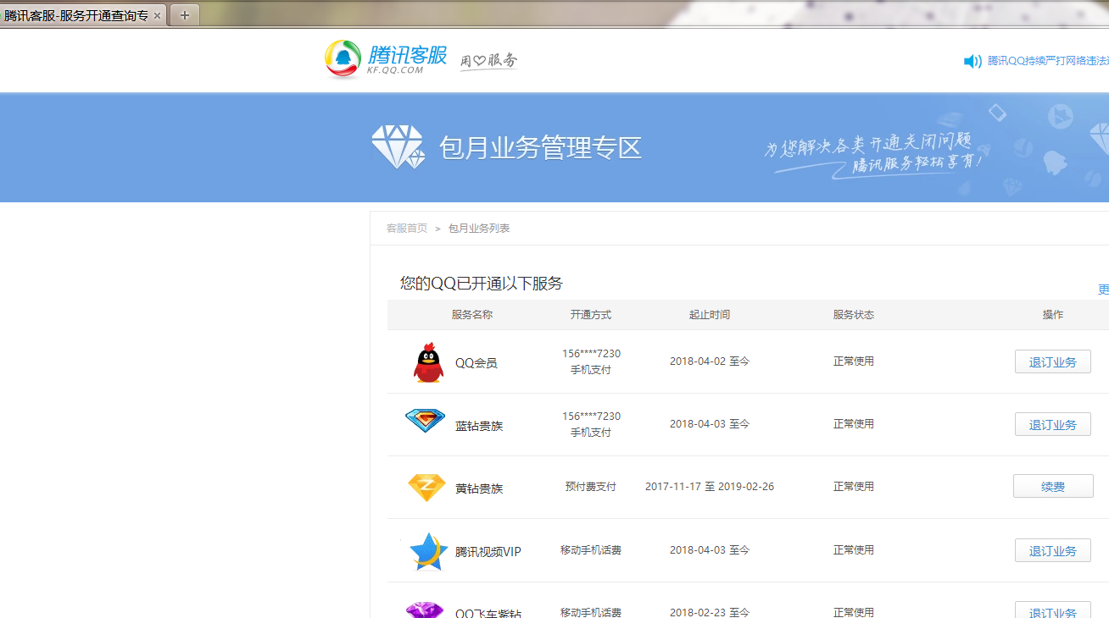Viewport: 1109px width, 618px height.
Task: Close the 腾讯客服 browser tab
Action: (157, 15)
